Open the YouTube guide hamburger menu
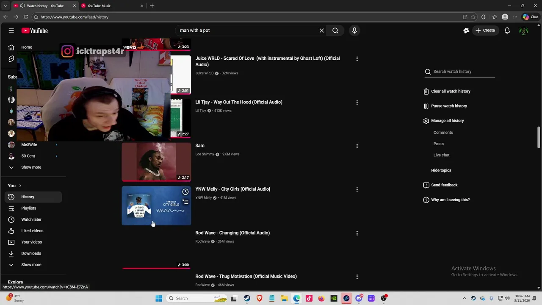Screen dimensions: 542x305 pyautogui.click(x=11, y=30)
